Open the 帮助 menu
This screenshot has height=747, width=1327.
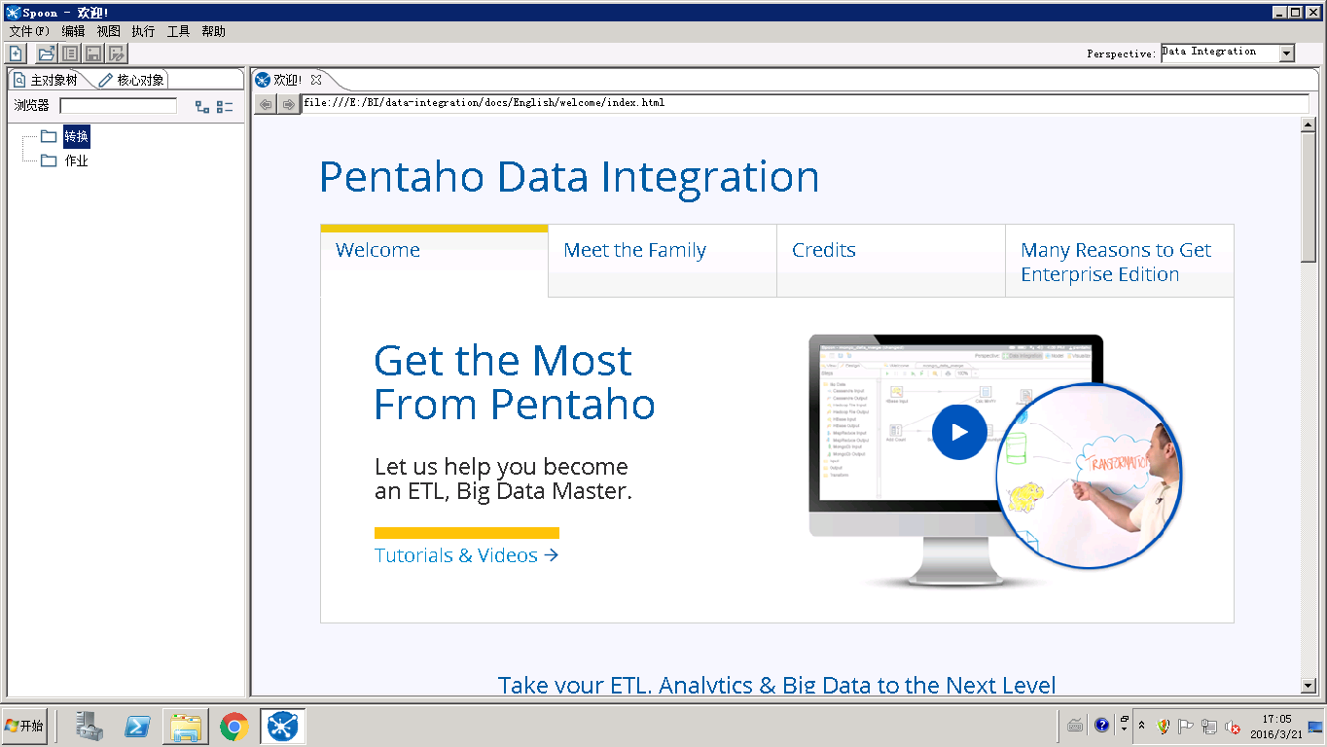coord(213,31)
